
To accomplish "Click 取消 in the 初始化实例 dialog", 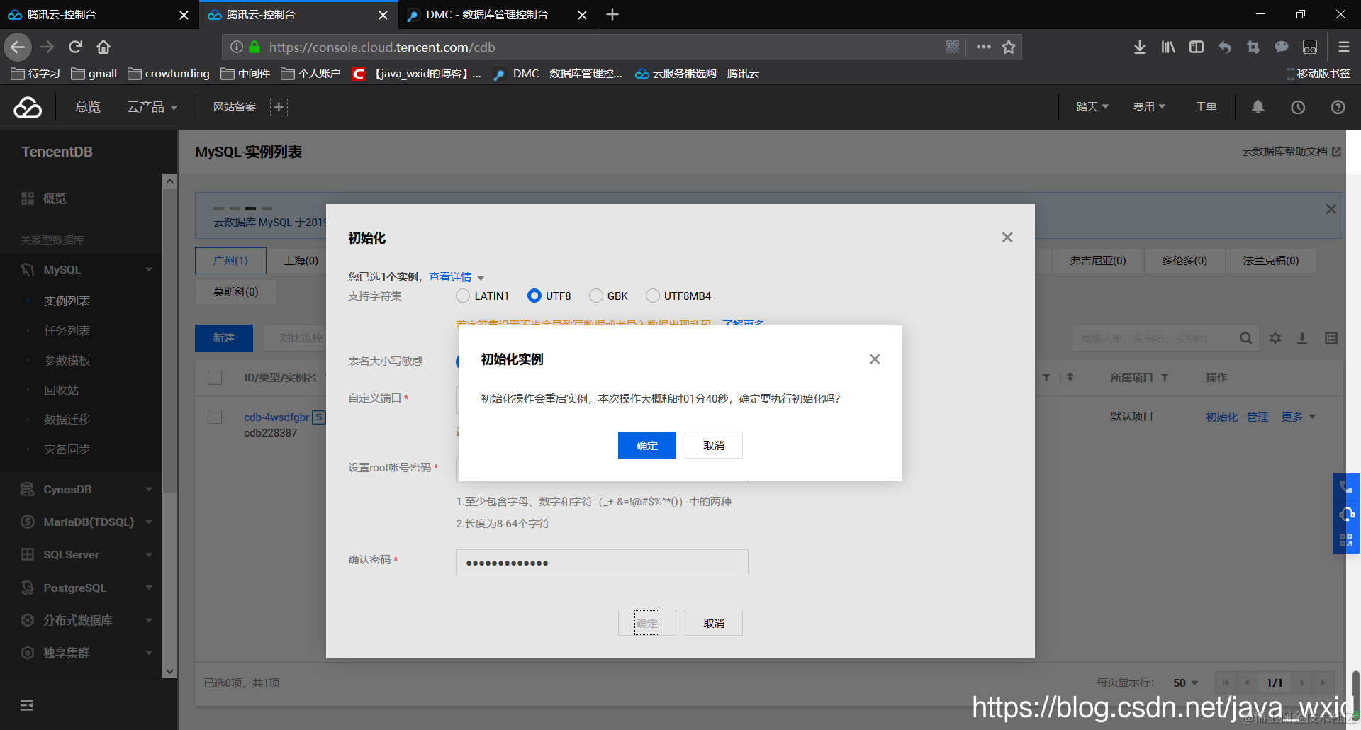I will coord(714,445).
